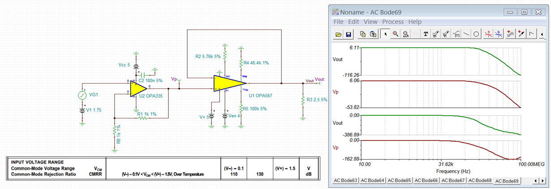Save the diagram with floppy icon
Image resolution: width=551 pixels, height=189 pixels.
(x=349, y=34)
